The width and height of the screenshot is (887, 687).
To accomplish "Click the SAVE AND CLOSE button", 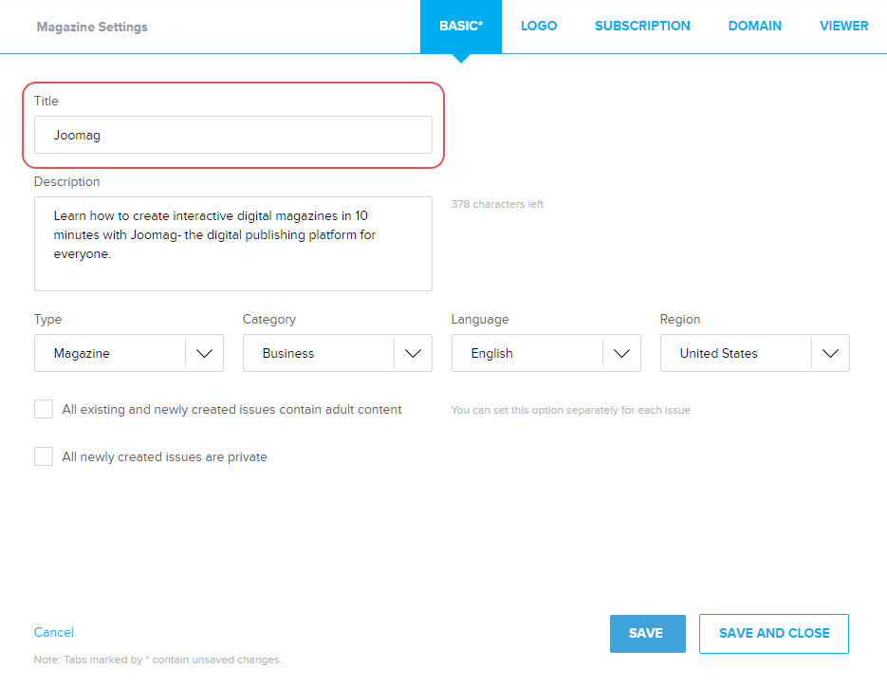I will click(774, 633).
